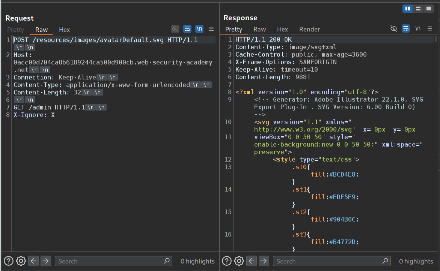Open the Response panel options menu

429,28
